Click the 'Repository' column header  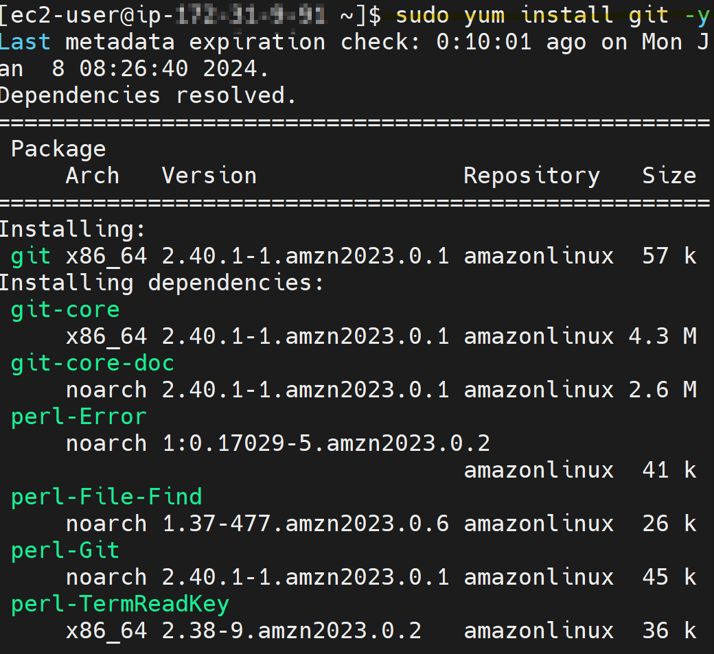[x=532, y=176]
